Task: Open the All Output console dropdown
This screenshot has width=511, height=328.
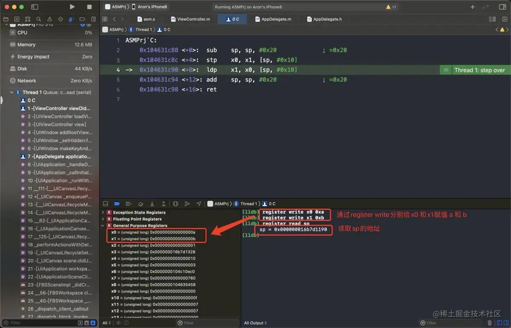Action: (x=255, y=323)
